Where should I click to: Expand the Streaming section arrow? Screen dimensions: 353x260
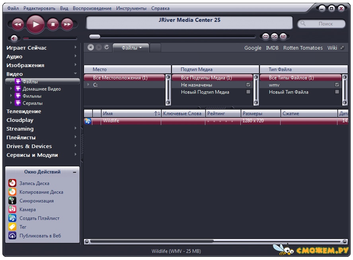pos(76,129)
